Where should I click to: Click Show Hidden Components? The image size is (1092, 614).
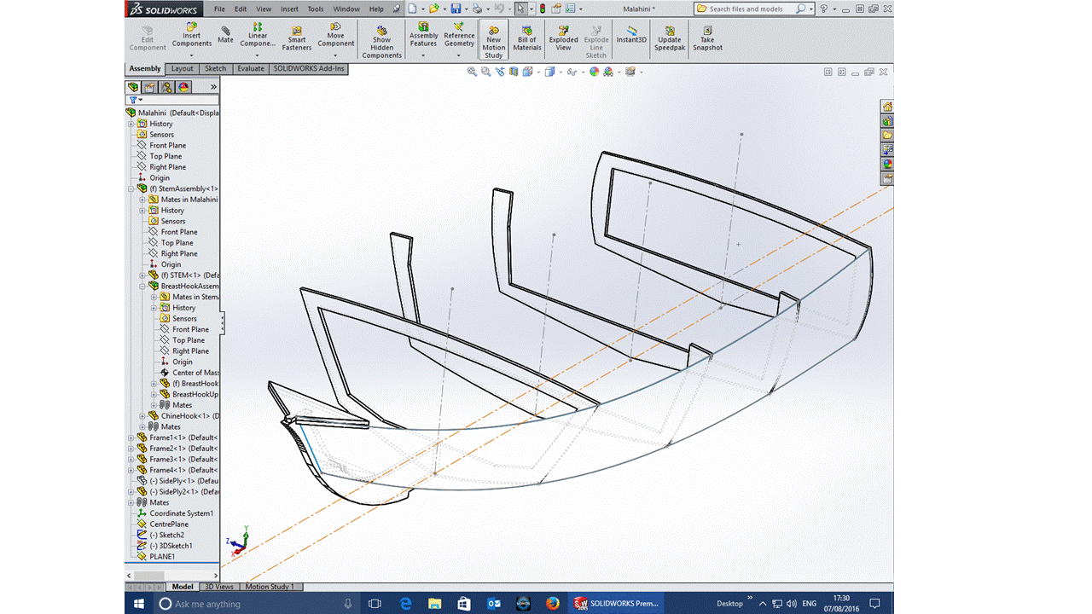click(381, 41)
